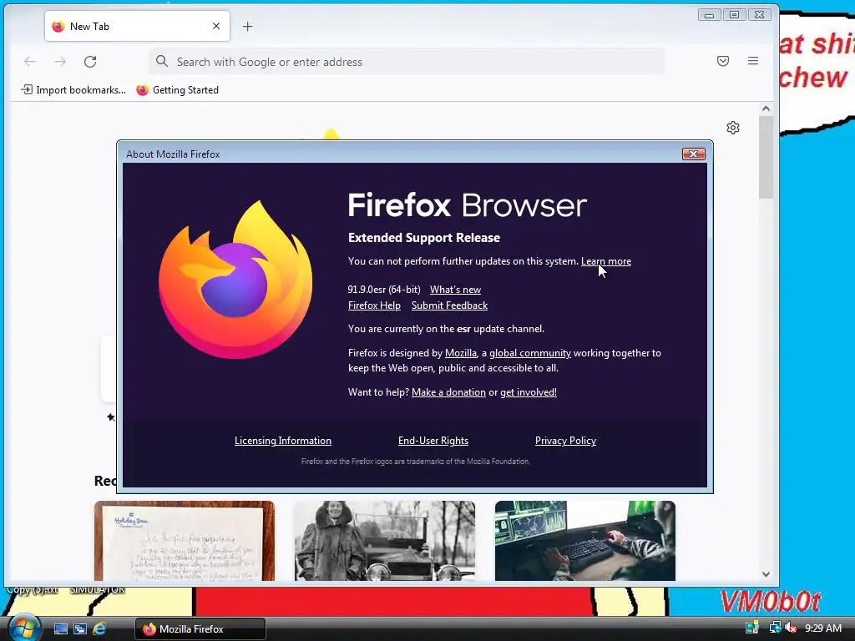The height and width of the screenshot is (641, 855).
Task: Open the Firefox hamburger application menu
Action: 753,61
